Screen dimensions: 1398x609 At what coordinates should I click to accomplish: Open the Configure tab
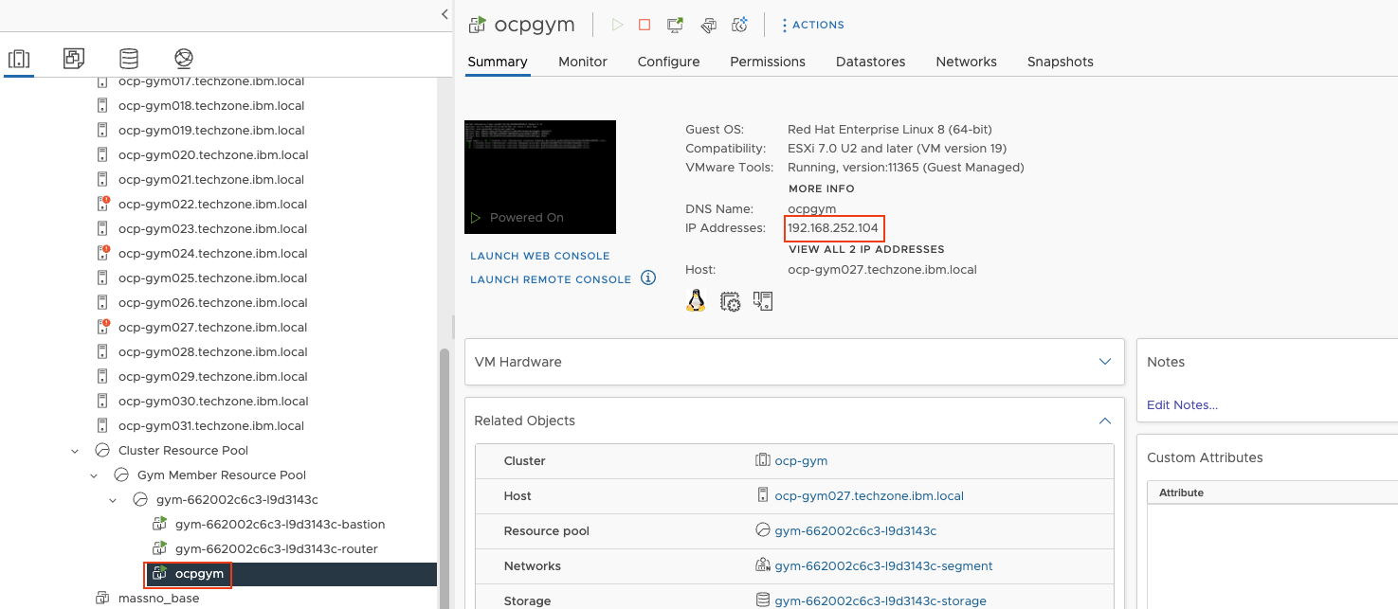click(x=668, y=62)
